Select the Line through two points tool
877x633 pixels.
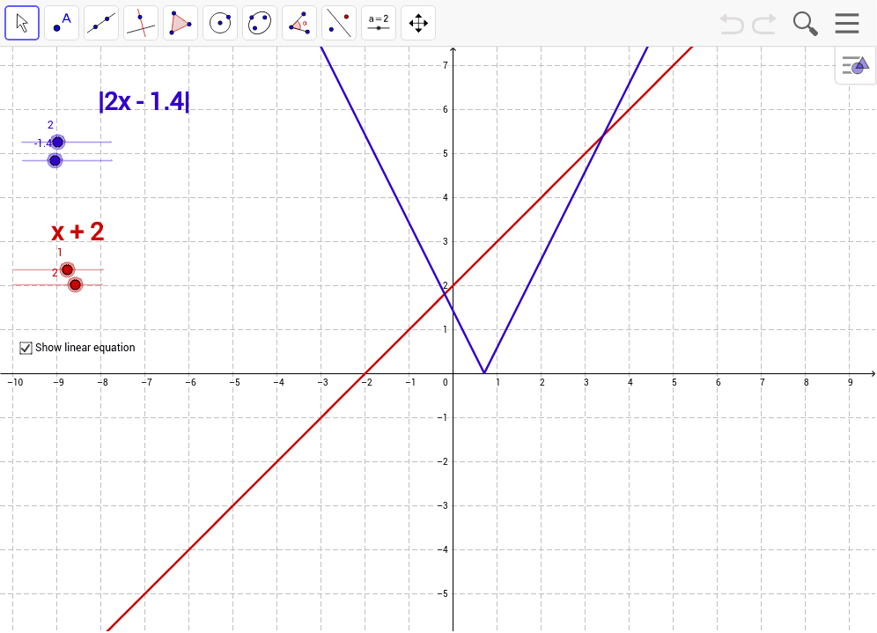(x=101, y=23)
